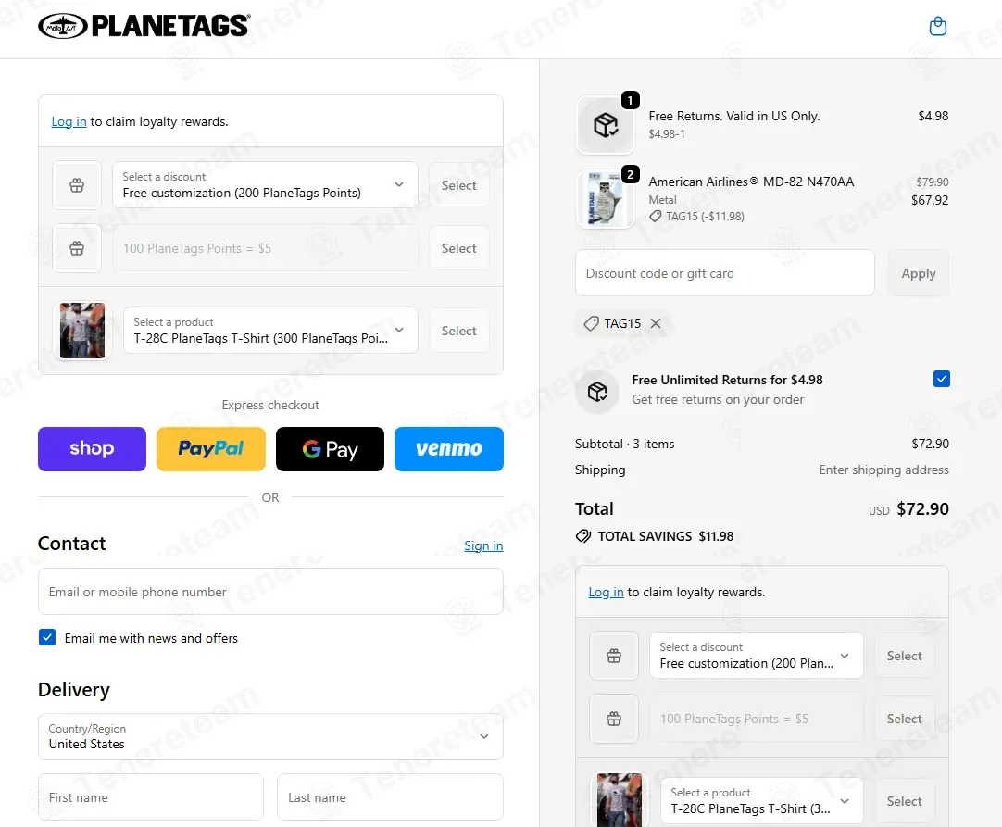Image resolution: width=1002 pixels, height=827 pixels.
Task: Click box icon beside Free Unlimited Returns
Action: [x=597, y=391]
